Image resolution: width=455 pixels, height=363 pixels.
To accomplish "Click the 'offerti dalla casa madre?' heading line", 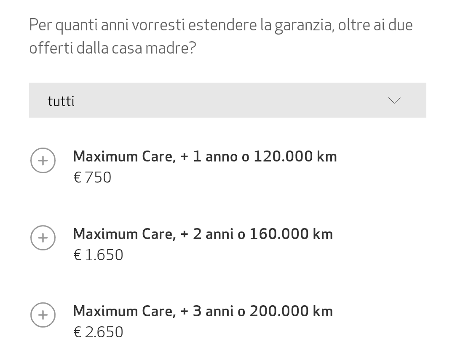I will pyautogui.click(x=112, y=48).
